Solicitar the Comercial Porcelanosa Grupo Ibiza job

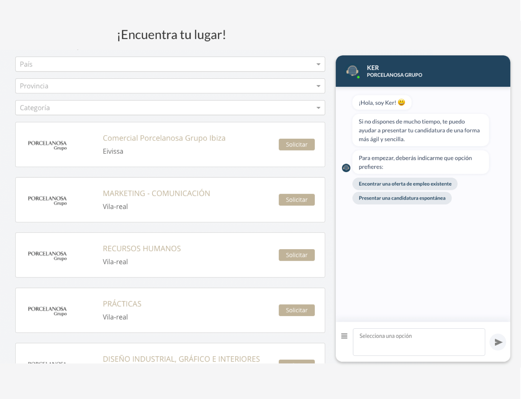pyautogui.click(x=297, y=144)
